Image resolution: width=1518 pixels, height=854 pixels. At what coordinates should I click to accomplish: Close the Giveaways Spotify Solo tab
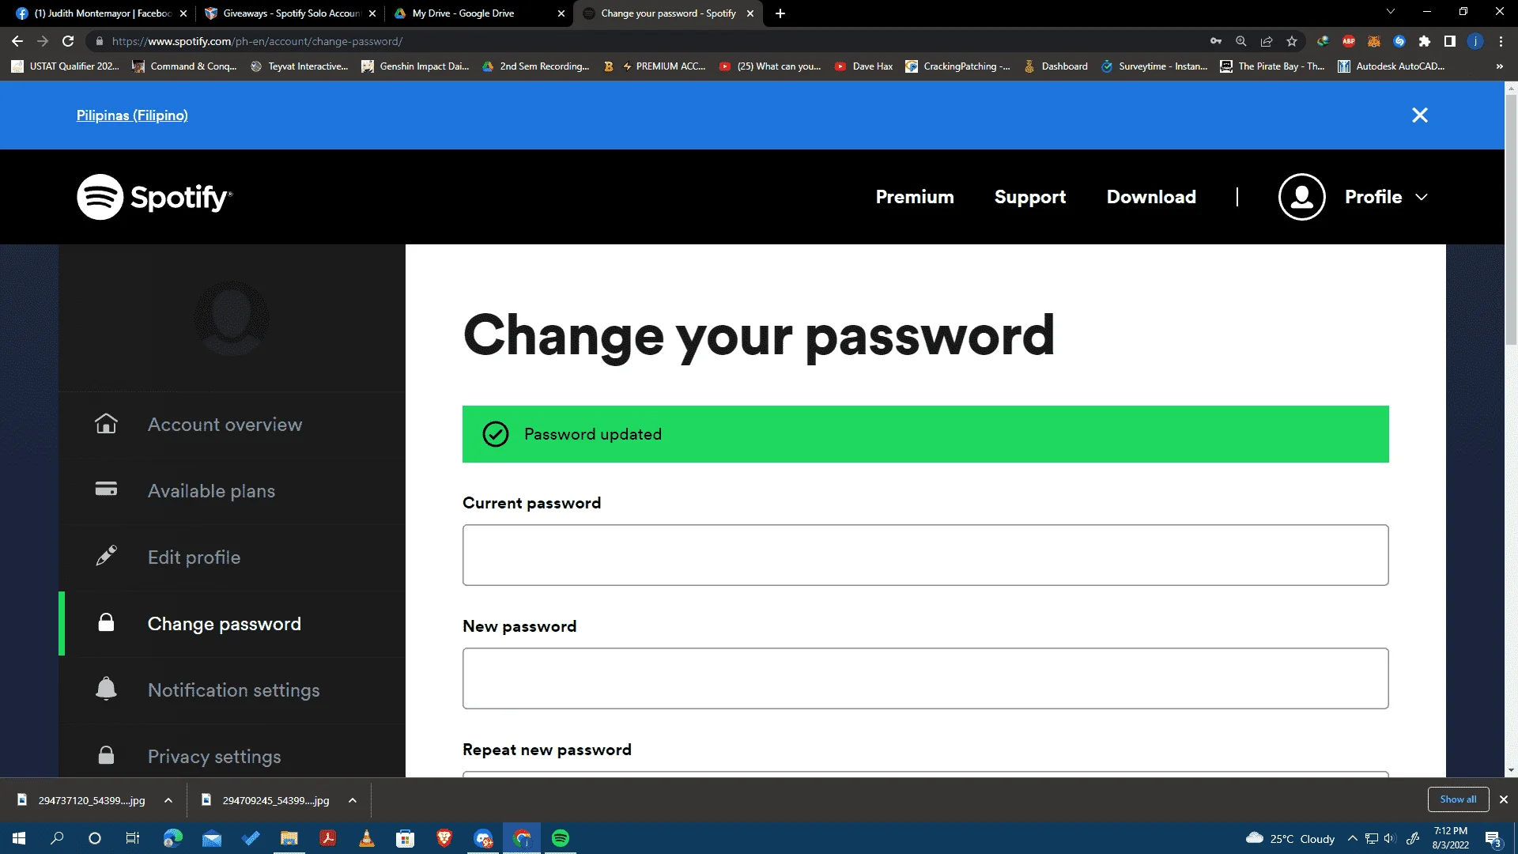coord(372,13)
